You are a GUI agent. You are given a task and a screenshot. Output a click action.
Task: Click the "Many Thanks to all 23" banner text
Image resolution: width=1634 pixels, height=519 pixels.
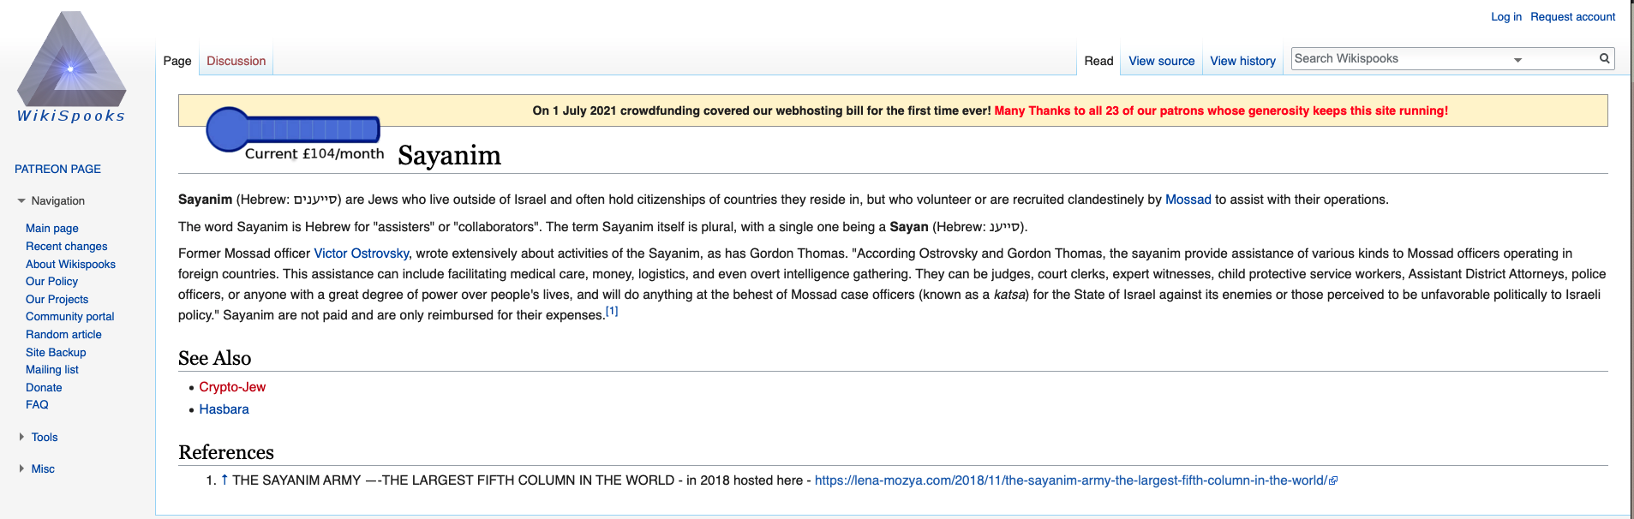(x=1221, y=110)
